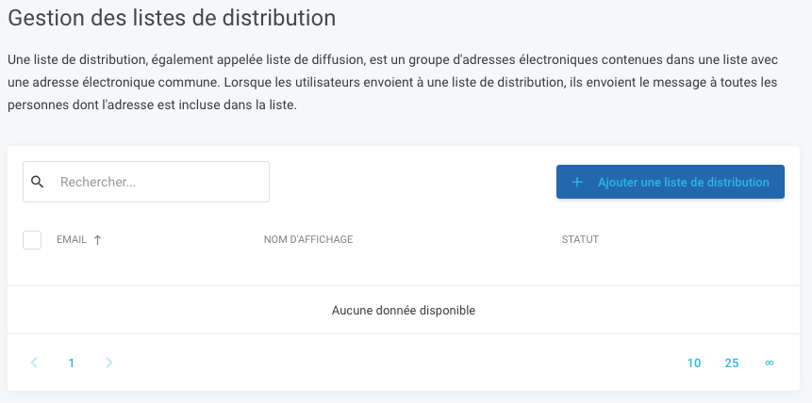Click the plus icon in add button
The width and height of the screenshot is (812, 403).
click(x=577, y=182)
